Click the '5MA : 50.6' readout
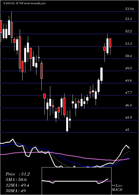Screen dimensions: 139x195 (16, 180)
